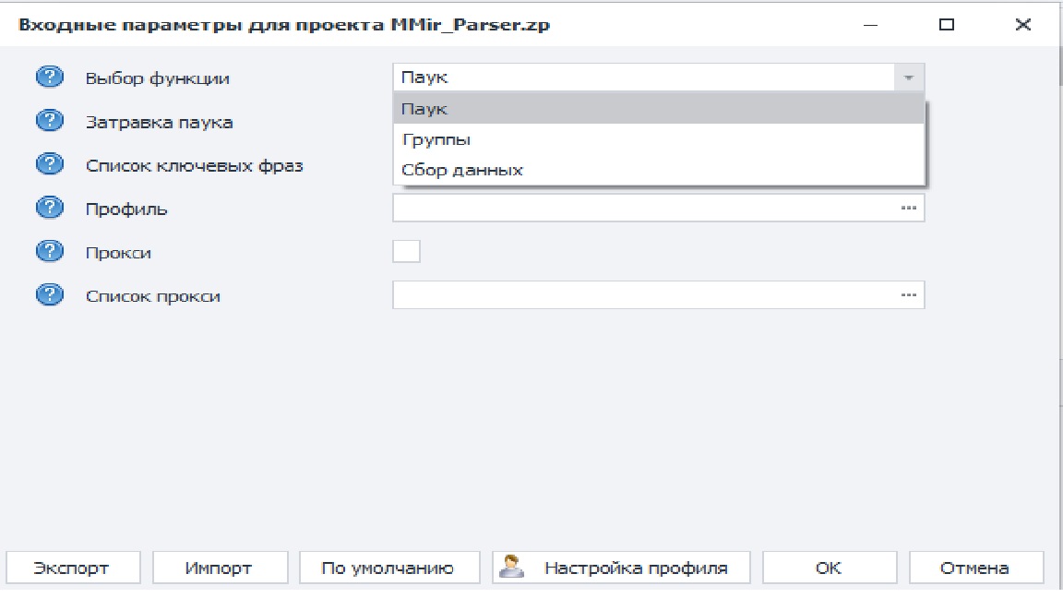Click help icon beside Список ключевых фраз
Screen dimensions: 1063x598
tap(49, 165)
